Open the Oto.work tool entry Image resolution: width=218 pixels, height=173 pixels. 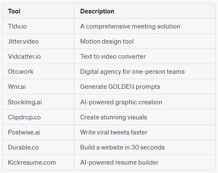coord(21,72)
